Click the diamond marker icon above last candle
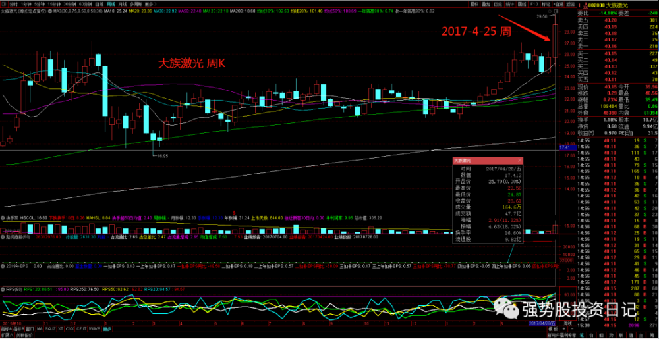 (550, 11)
